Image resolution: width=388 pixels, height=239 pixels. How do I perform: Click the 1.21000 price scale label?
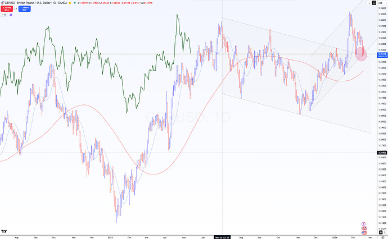tap(382, 223)
